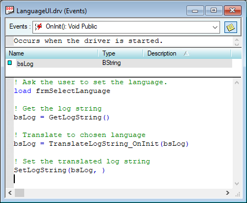The width and height of the screenshot is (247, 203).
Task: Sort by the Name column header
Action: click(52, 53)
